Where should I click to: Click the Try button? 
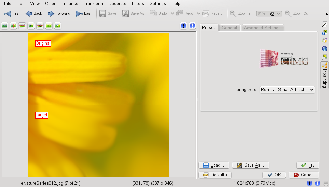(x=308, y=165)
